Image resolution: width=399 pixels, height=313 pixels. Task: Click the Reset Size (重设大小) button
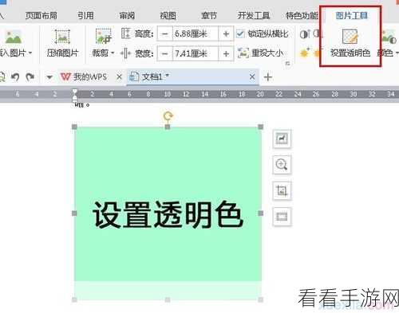point(260,53)
